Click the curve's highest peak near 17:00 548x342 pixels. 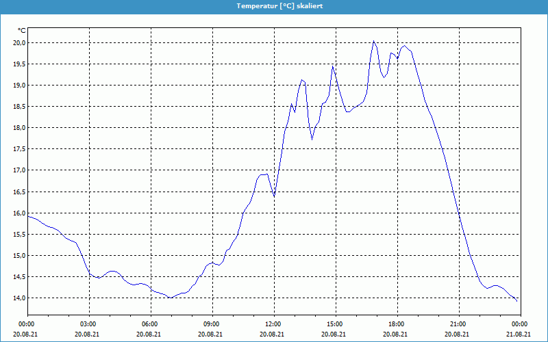pos(373,42)
